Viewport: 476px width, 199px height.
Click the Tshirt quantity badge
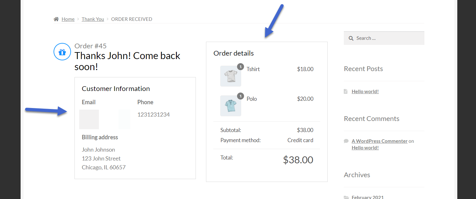(x=241, y=67)
